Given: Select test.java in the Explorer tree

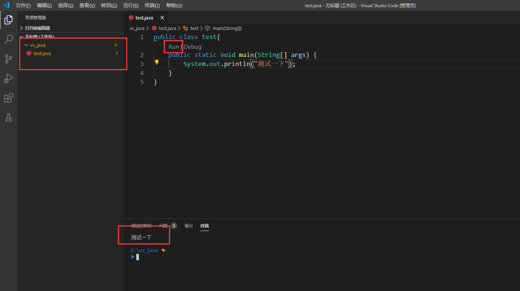Looking at the screenshot, I should (42, 53).
